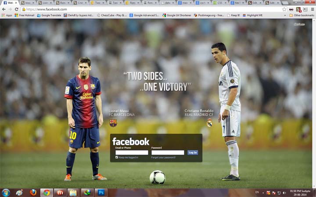Click the Password field
This screenshot has height=197, width=316.
click(168, 153)
